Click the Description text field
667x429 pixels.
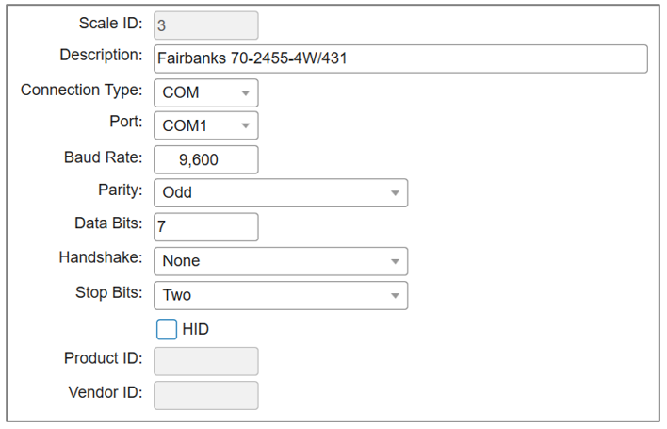click(400, 58)
